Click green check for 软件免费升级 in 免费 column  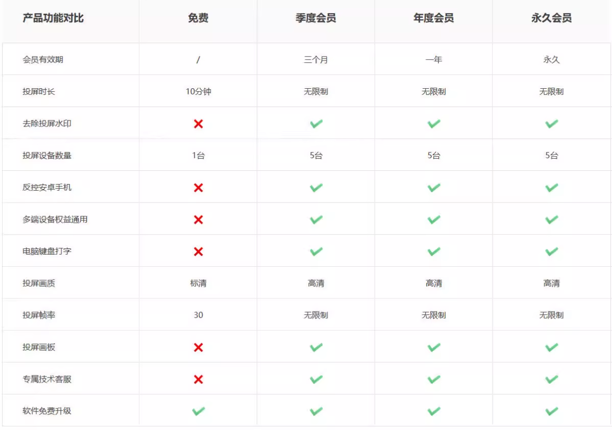point(198,411)
